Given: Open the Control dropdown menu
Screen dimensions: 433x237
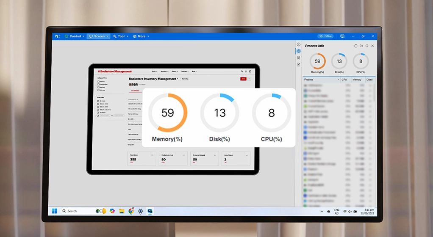Looking at the screenshot, I should coord(75,36).
